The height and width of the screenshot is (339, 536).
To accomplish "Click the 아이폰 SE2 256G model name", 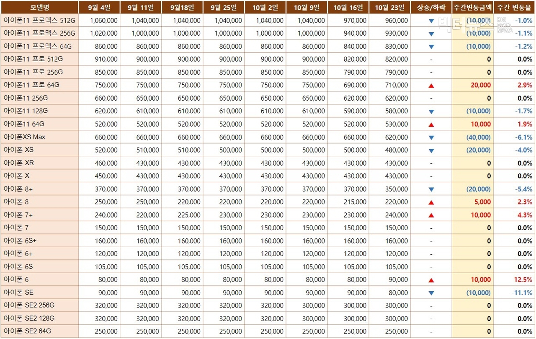I will tap(29, 305).
